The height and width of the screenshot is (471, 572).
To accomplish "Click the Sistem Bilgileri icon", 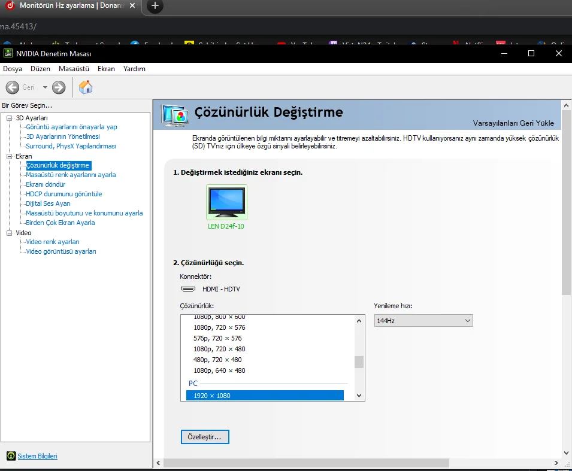I will (x=11, y=455).
